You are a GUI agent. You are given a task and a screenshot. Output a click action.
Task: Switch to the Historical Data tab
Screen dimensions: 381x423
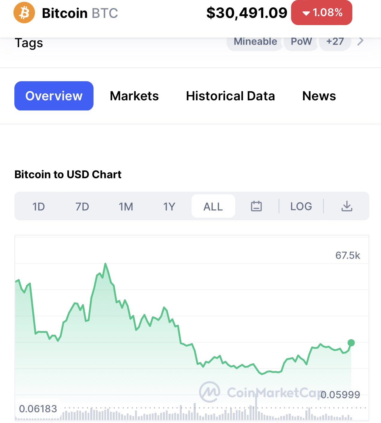tap(230, 96)
